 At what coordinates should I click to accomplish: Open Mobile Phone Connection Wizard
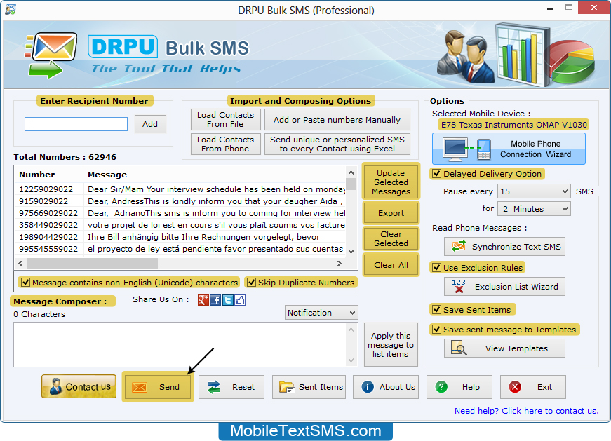(x=509, y=149)
